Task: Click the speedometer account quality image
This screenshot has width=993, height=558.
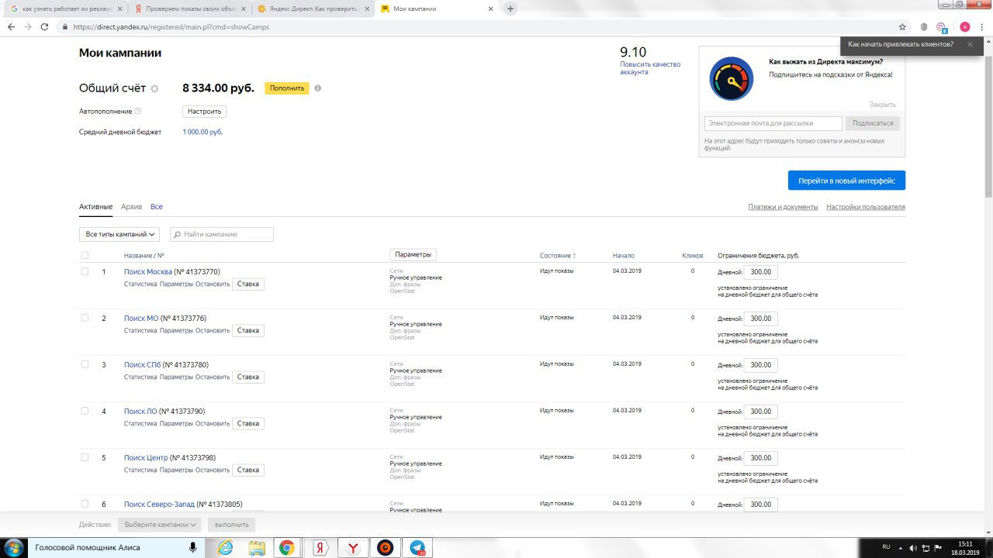Action: (x=732, y=78)
